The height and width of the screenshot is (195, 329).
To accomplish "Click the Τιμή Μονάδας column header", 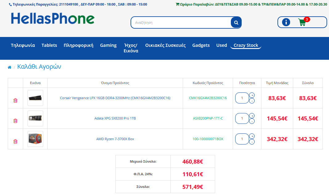I will tap(277, 83).
